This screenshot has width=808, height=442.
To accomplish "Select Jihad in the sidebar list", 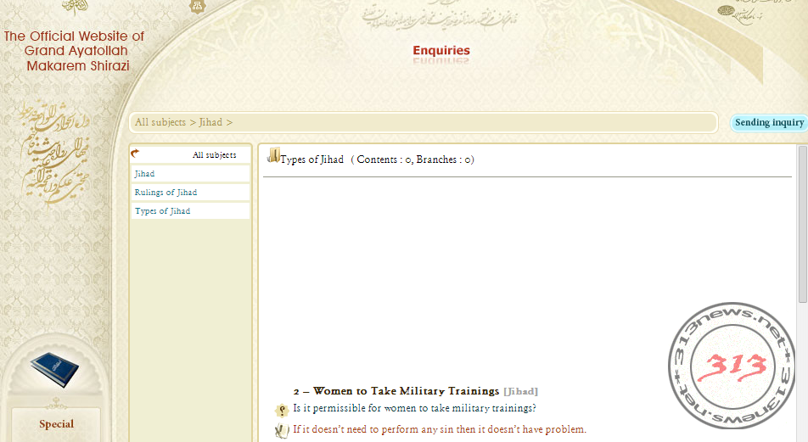I will [x=190, y=174].
